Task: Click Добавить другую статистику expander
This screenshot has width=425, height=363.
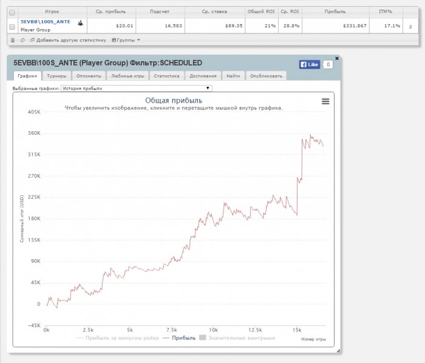Action: tap(69, 40)
